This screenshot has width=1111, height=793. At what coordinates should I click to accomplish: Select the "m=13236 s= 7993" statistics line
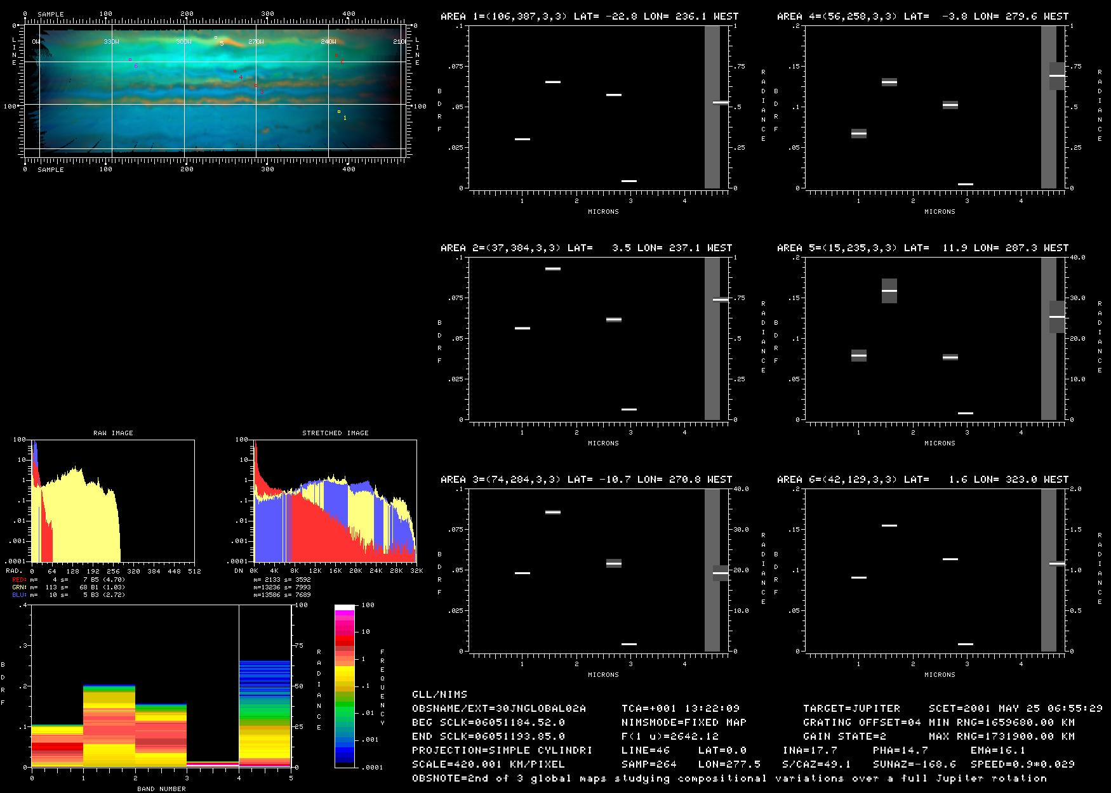tap(282, 587)
